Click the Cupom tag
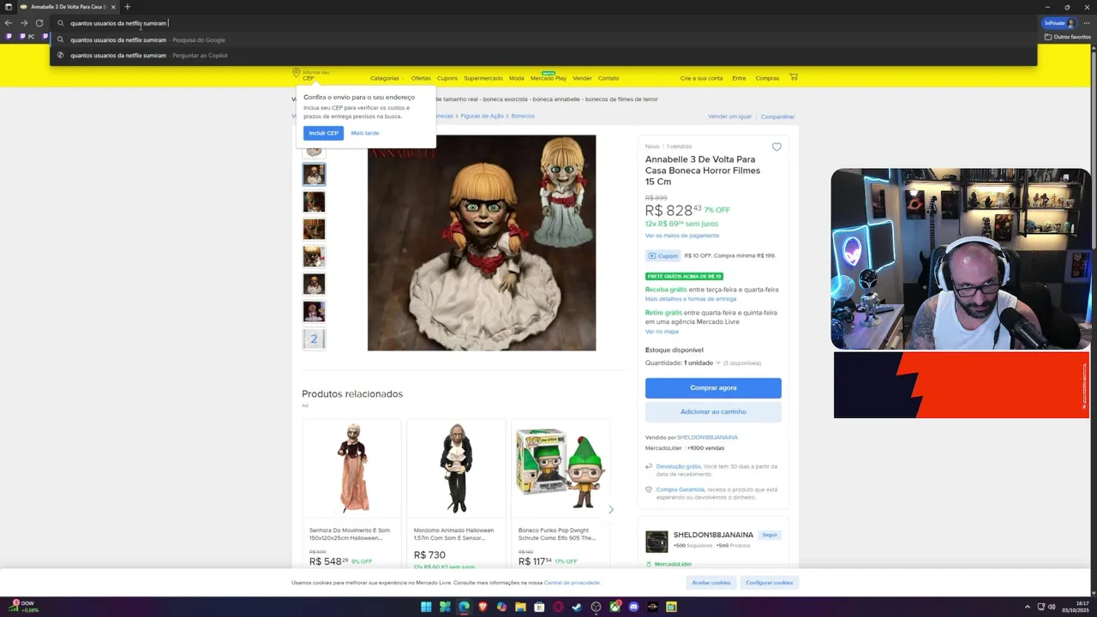 pos(662,255)
